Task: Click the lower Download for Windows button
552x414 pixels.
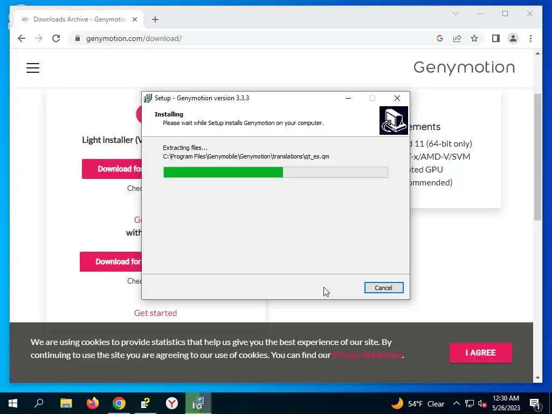Action: [111, 261]
